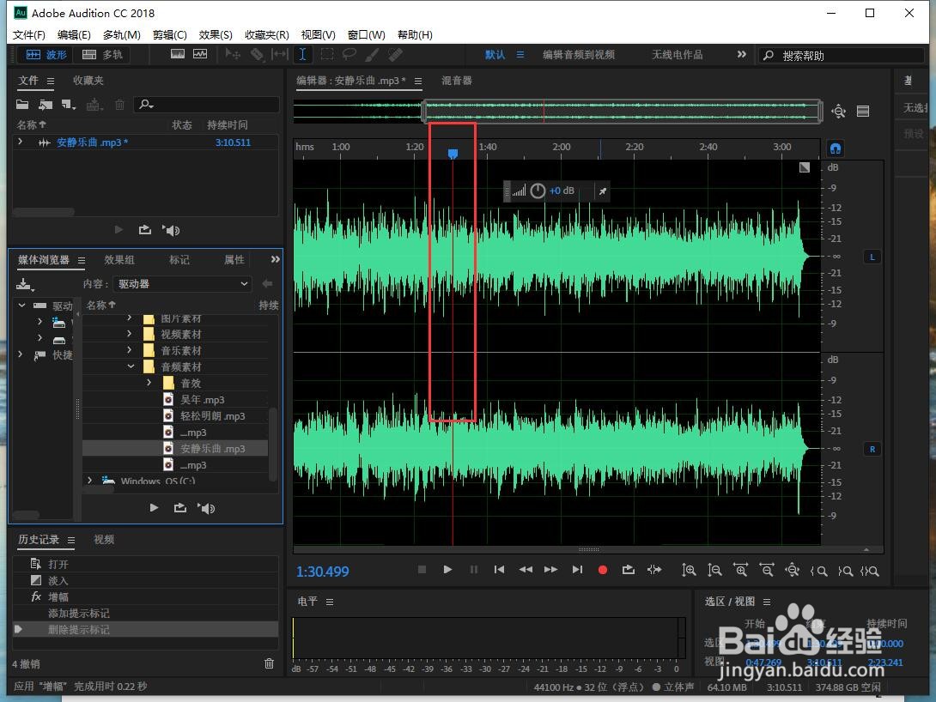Open the 效果(S) menu

[216, 34]
